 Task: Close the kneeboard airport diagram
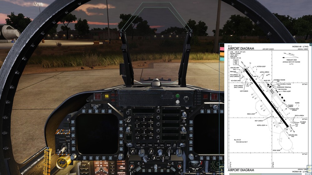pos(311,45)
